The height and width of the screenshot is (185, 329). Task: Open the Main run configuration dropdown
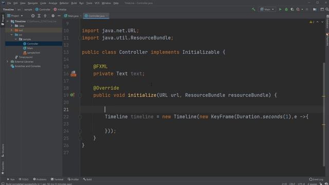click(x=267, y=9)
